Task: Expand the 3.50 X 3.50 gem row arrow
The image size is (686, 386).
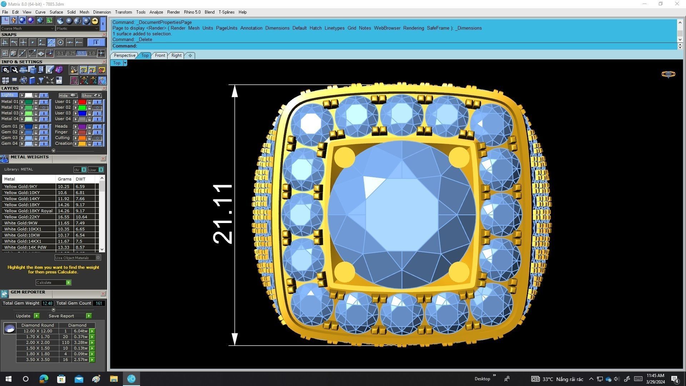Action: pyautogui.click(x=92, y=360)
